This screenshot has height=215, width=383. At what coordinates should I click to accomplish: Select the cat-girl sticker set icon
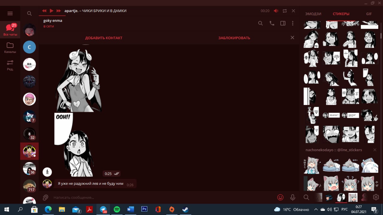pyautogui.click(x=353, y=197)
